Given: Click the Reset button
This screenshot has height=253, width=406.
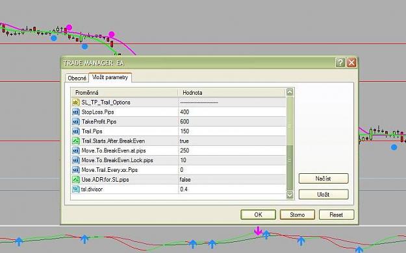Looking at the screenshot, I should tap(336, 215).
